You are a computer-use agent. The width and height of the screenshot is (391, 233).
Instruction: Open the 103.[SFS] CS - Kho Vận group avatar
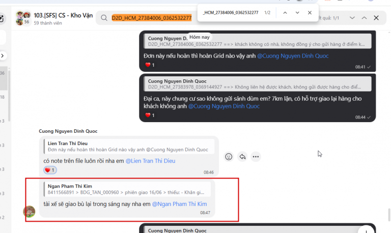(x=23, y=18)
